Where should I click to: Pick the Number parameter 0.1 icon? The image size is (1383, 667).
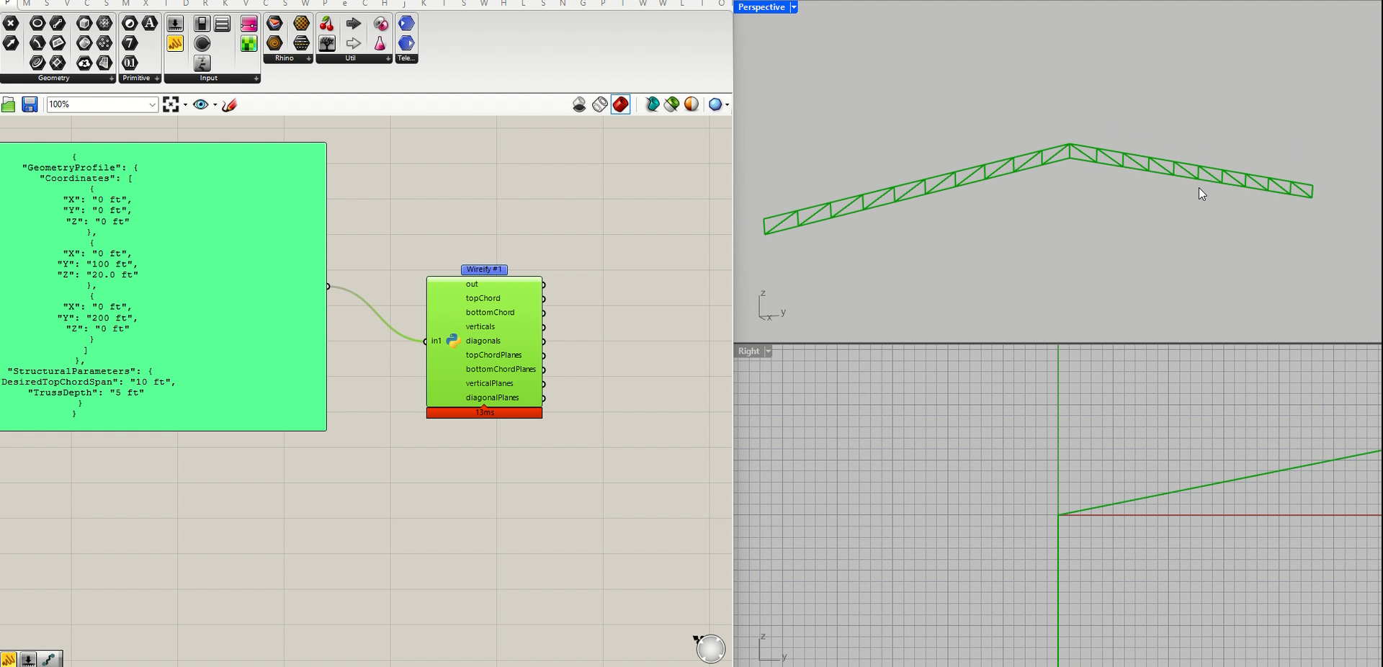pos(130,63)
